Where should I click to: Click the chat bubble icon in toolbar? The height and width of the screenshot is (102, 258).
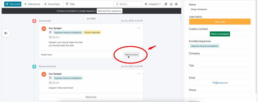[x=166, y=4]
